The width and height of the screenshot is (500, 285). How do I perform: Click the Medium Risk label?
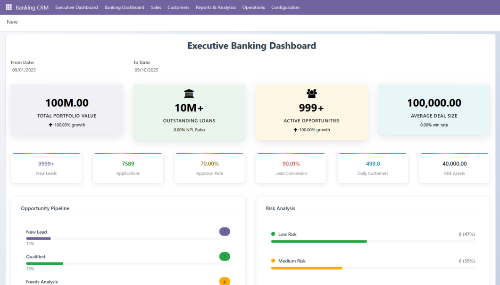tap(292, 261)
